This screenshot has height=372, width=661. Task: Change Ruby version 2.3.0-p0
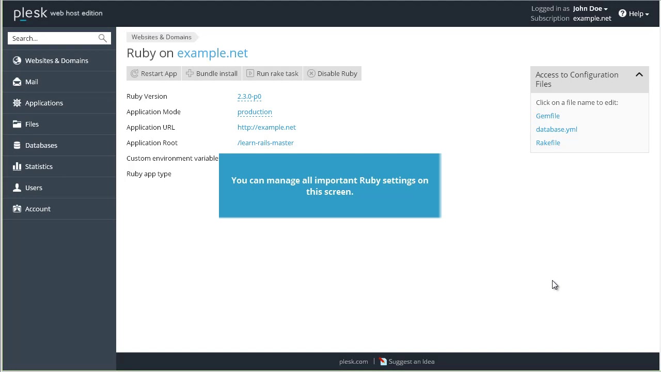[249, 96]
